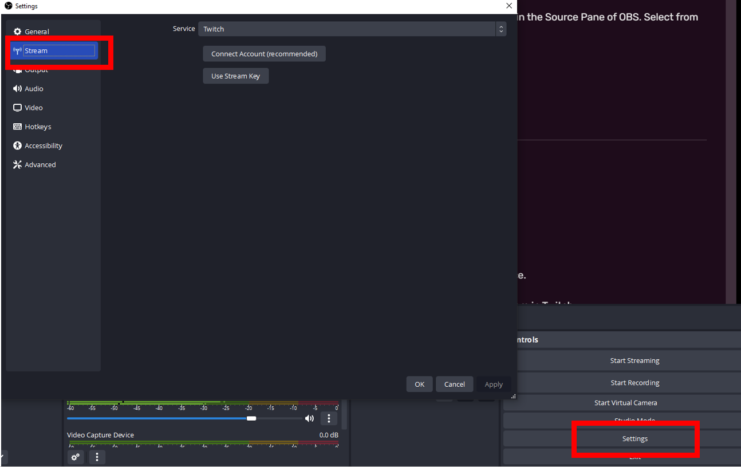Click the audio mixer volume slider
This screenshot has width=741, height=467.
point(184,418)
